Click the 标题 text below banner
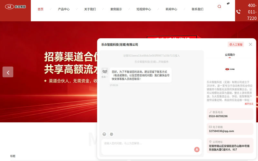The height and width of the screenshot is (161, 258). [13, 156]
